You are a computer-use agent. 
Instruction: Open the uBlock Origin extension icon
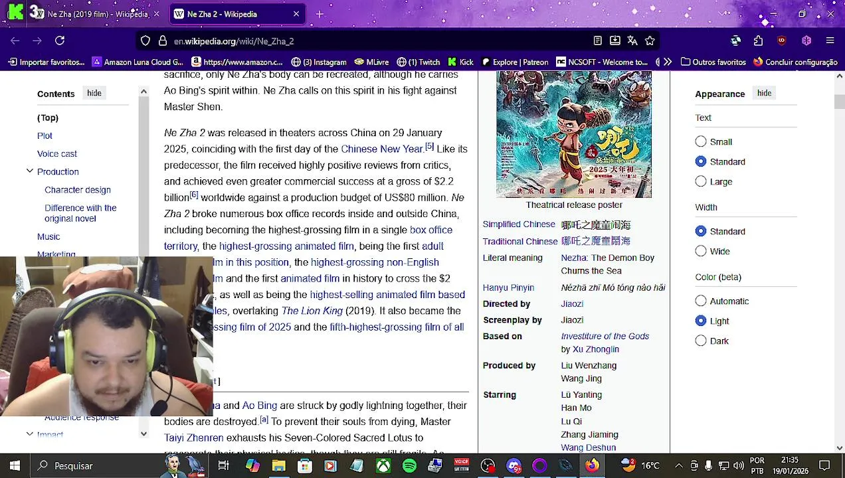[781, 40]
